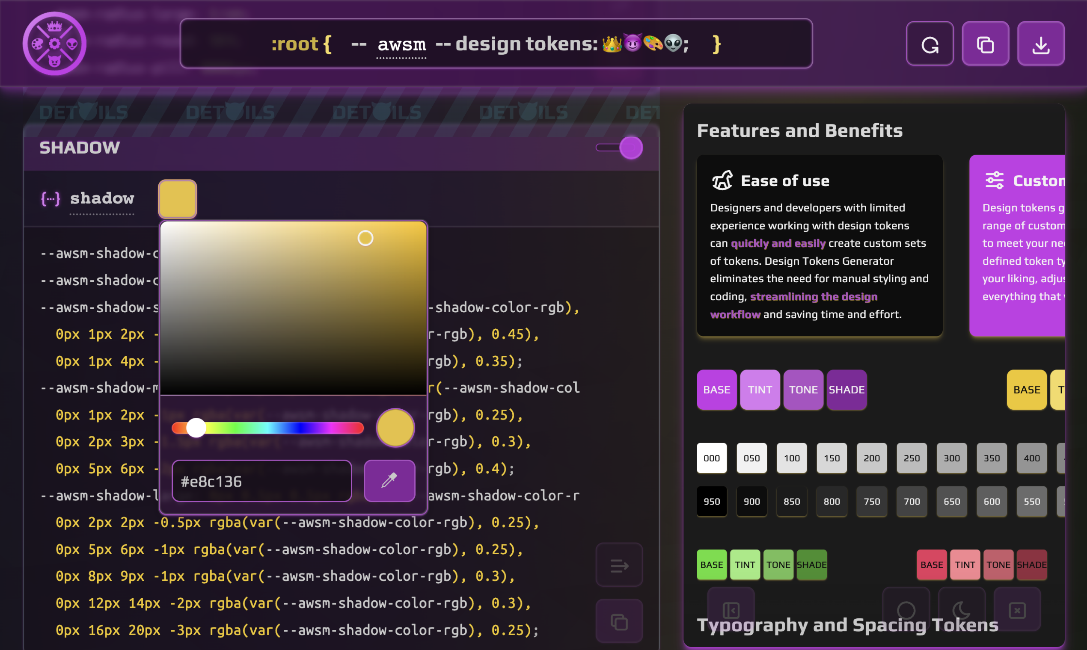Image resolution: width=1087 pixels, height=650 pixels.
Task: Click the red BASE swatch
Action: click(x=931, y=564)
